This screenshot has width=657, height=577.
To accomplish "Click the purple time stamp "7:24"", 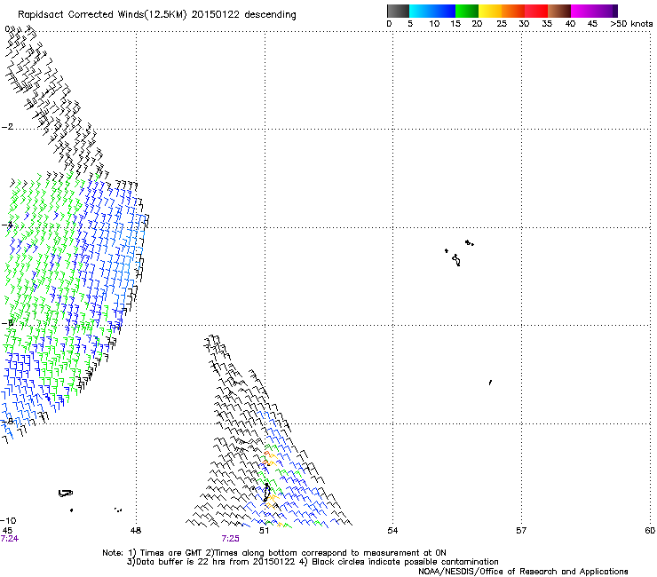I will point(10,539).
